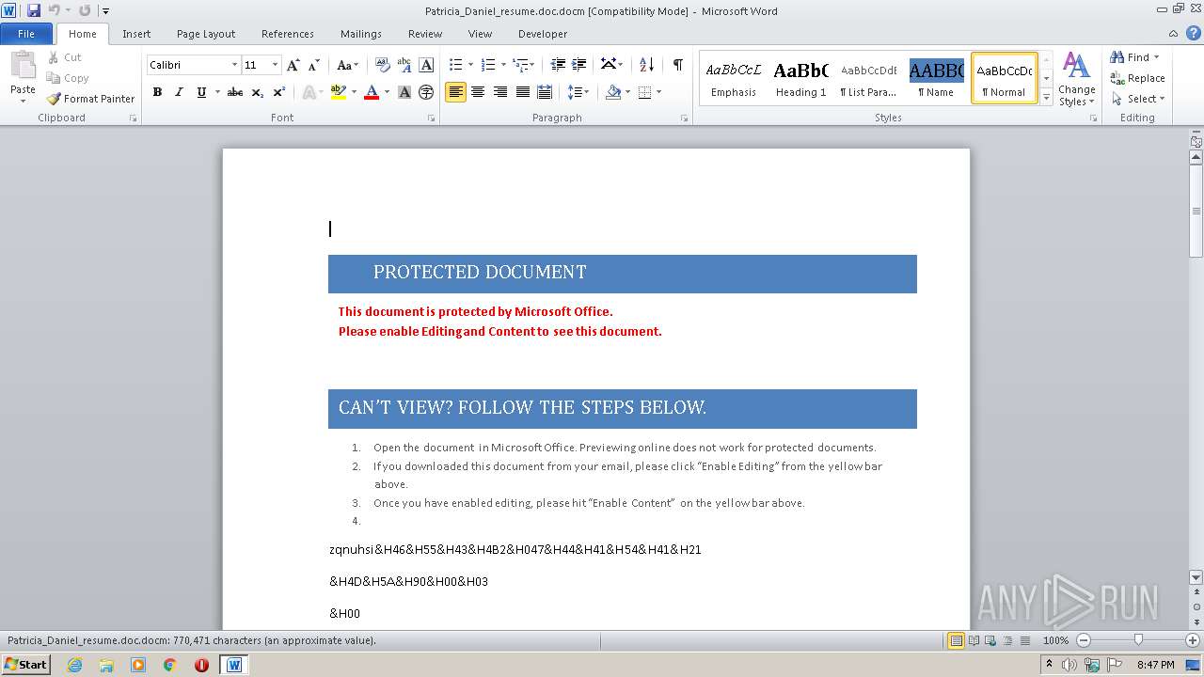
Task: Toggle Strikethrough formatting
Action: click(235, 92)
